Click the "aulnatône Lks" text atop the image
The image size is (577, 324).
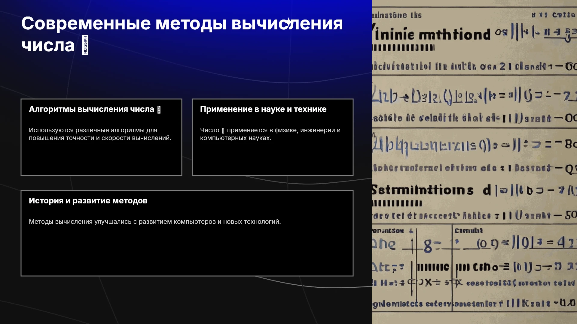click(397, 15)
